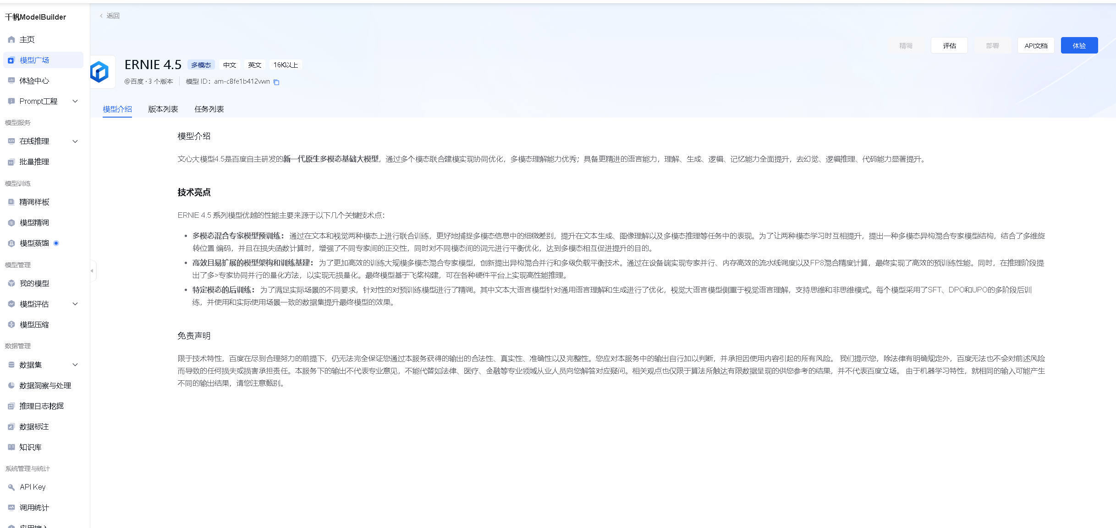Open 我的模型 in the sidebar
This screenshot has width=1116, height=528.
point(44,284)
